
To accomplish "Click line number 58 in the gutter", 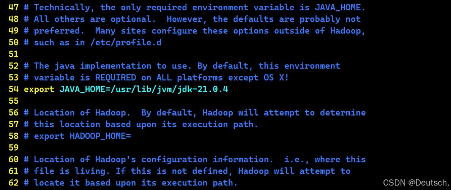I will click(13, 136).
